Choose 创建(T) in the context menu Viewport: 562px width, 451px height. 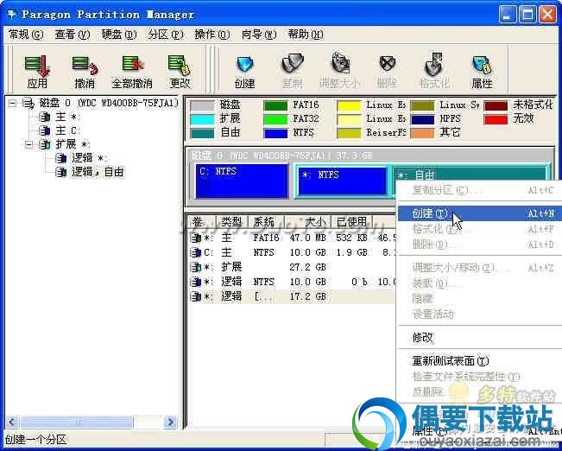click(480, 213)
